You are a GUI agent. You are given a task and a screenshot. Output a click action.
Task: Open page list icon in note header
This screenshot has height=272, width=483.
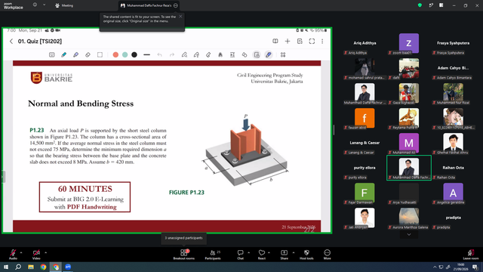click(300, 42)
